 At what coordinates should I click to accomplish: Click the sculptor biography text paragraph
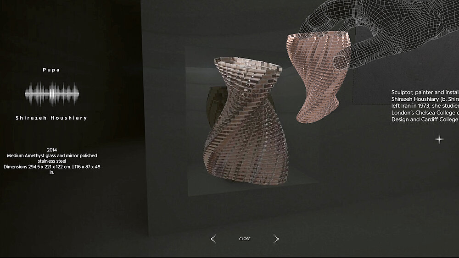[x=425, y=106]
